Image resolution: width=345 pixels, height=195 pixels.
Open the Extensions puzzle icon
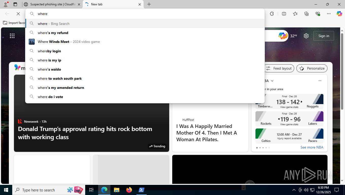click(x=272, y=14)
